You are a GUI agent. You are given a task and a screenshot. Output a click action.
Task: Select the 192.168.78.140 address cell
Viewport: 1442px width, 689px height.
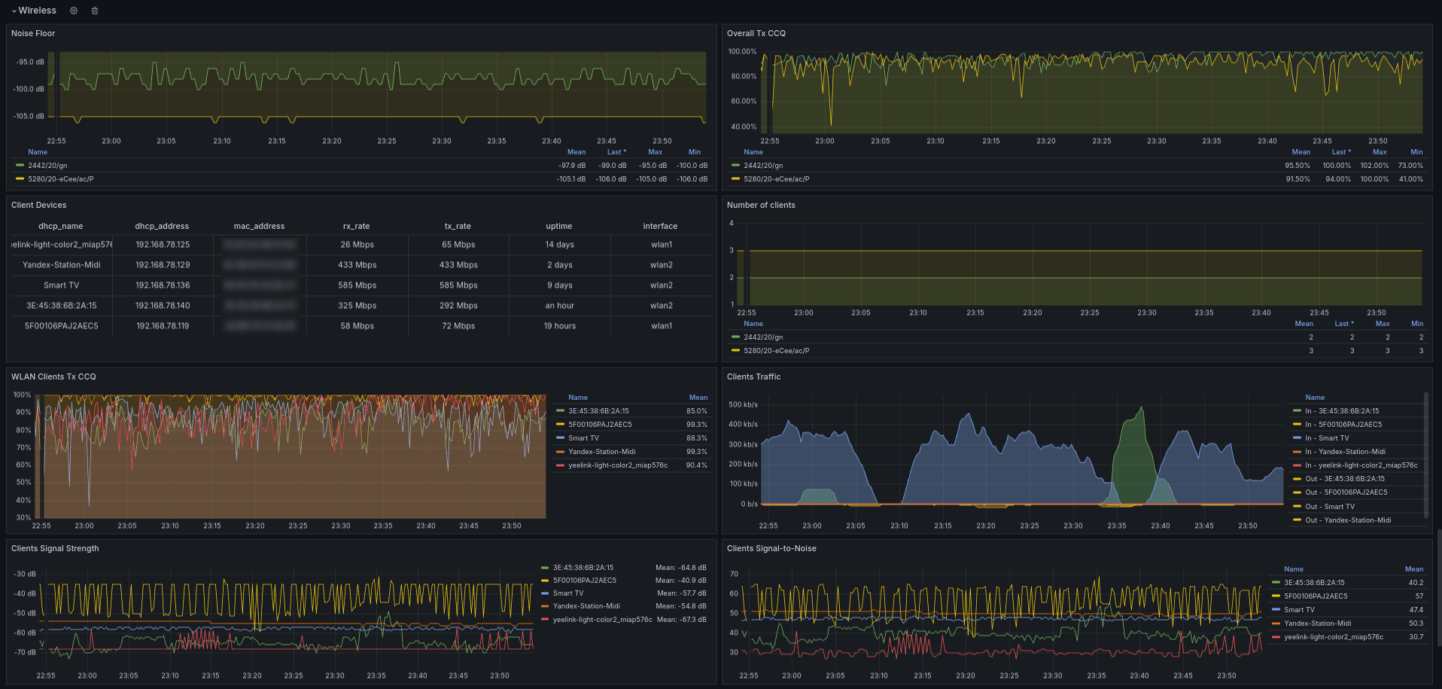coord(163,306)
